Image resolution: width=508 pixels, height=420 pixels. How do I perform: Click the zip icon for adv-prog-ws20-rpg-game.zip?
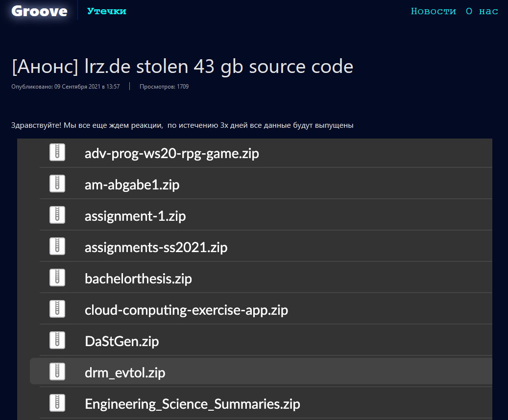pyautogui.click(x=57, y=152)
